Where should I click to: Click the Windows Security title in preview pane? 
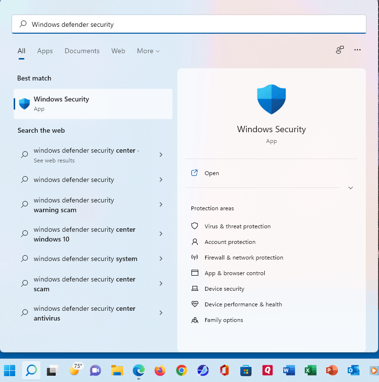272,129
